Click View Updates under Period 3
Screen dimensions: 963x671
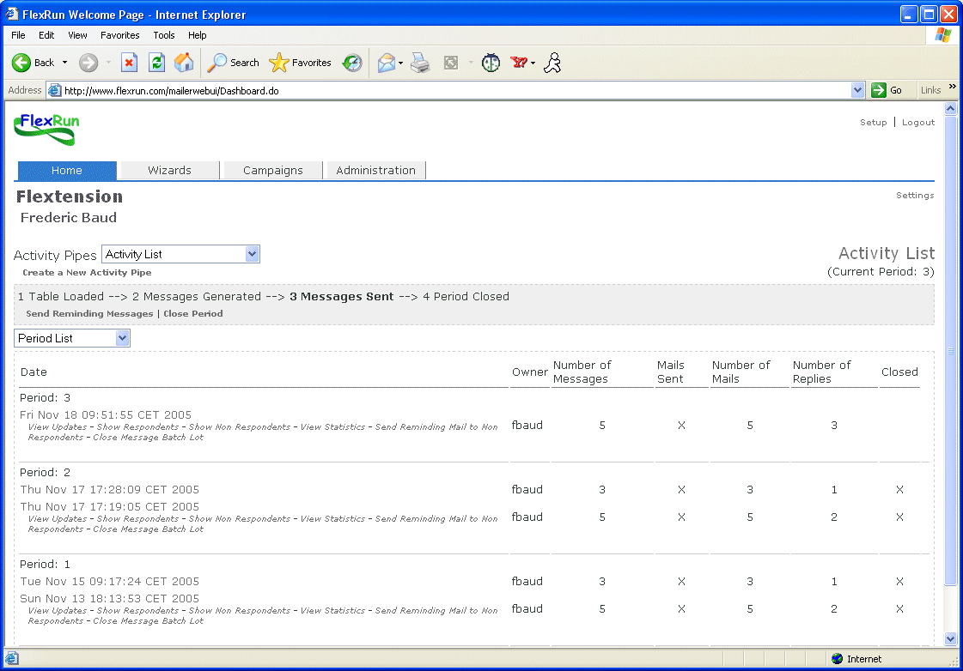click(57, 427)
